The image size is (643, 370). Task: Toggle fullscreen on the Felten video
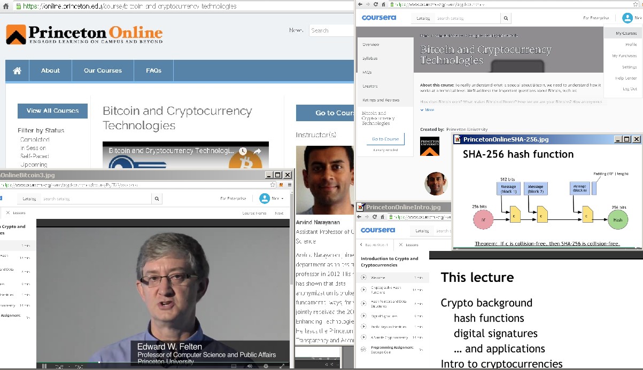click(282, 366)
